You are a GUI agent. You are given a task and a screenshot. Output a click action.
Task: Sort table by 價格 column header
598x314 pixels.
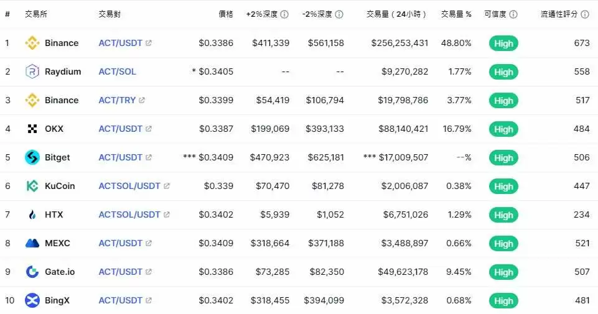coord(226,14)
